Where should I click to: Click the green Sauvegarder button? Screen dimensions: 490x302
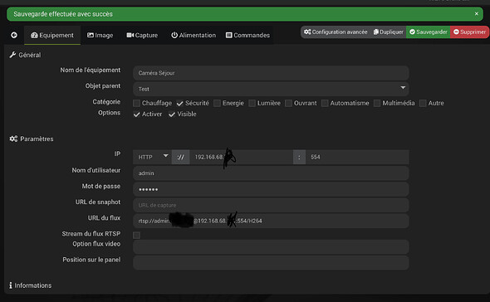428,32
